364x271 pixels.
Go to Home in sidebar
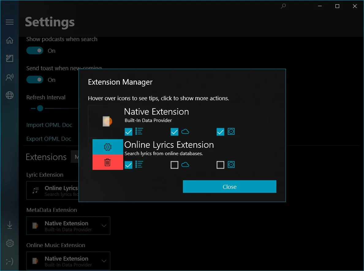[x=9, y=40]
